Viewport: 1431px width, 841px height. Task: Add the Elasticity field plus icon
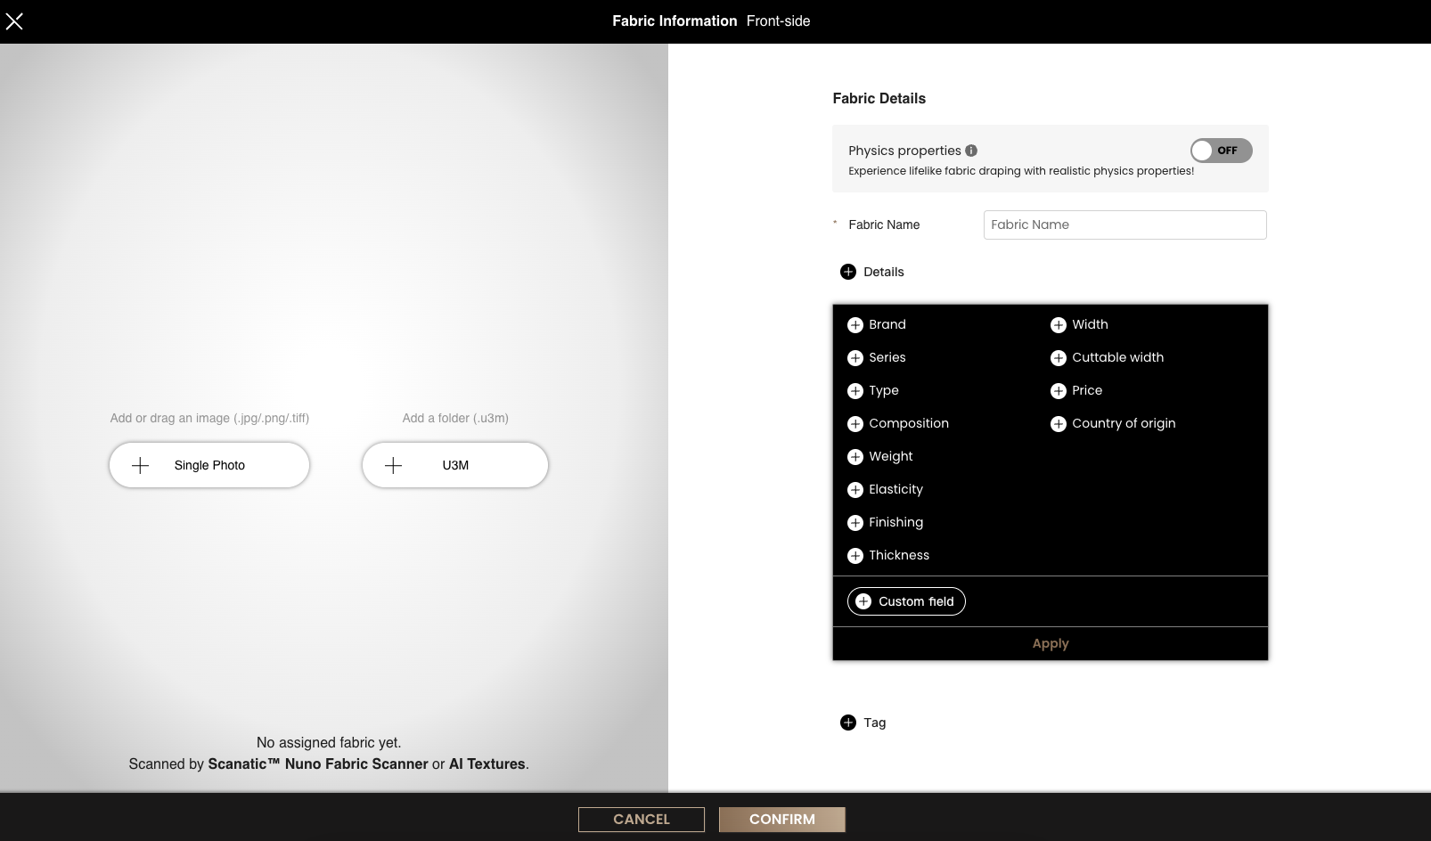click(x=855, y=490)
